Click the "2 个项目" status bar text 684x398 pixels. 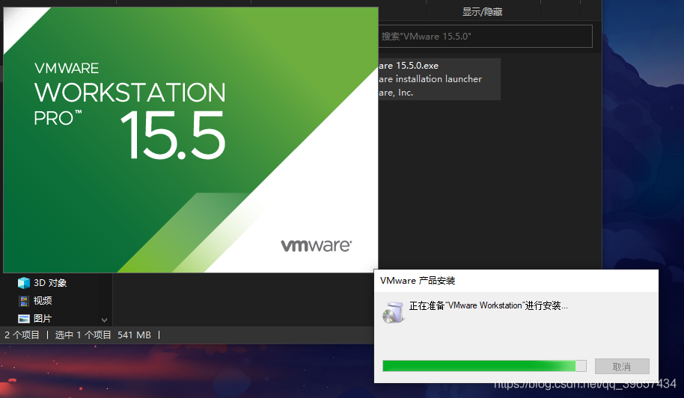point(22,335)
